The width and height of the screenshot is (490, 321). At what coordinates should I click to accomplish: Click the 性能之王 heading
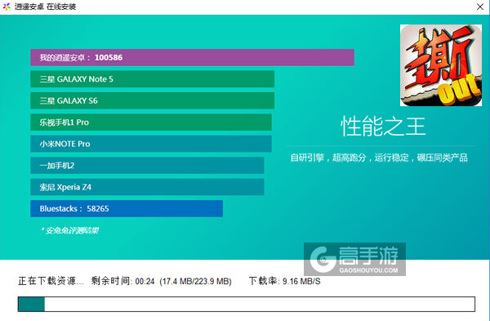383,127
